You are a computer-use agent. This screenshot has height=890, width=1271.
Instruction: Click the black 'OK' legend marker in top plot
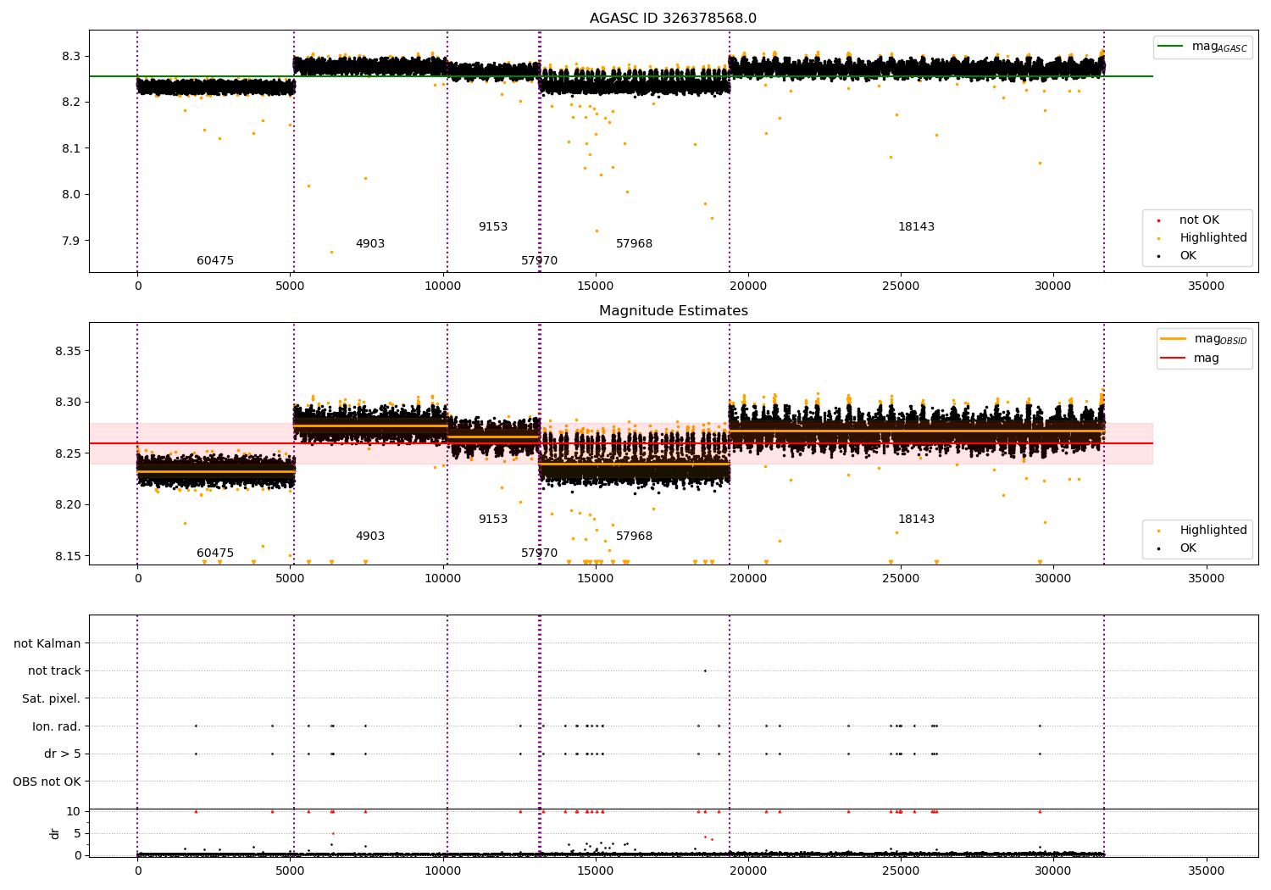pyautogui.click(x=1158, y=256)
